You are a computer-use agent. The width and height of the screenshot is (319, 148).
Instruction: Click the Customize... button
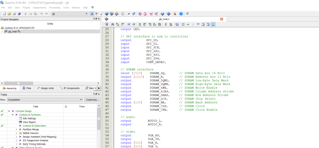coord(92,100)
